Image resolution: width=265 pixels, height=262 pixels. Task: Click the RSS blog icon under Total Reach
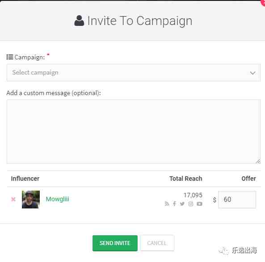point(167,204)
